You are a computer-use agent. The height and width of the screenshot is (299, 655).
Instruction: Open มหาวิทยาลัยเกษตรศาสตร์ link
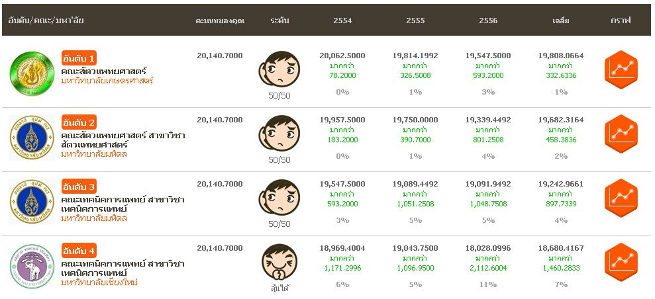[x=107, y=81]
